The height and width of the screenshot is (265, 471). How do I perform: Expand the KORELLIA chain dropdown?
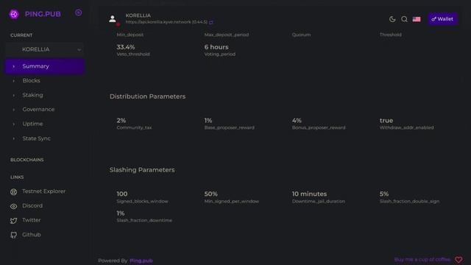coord(44,49)
